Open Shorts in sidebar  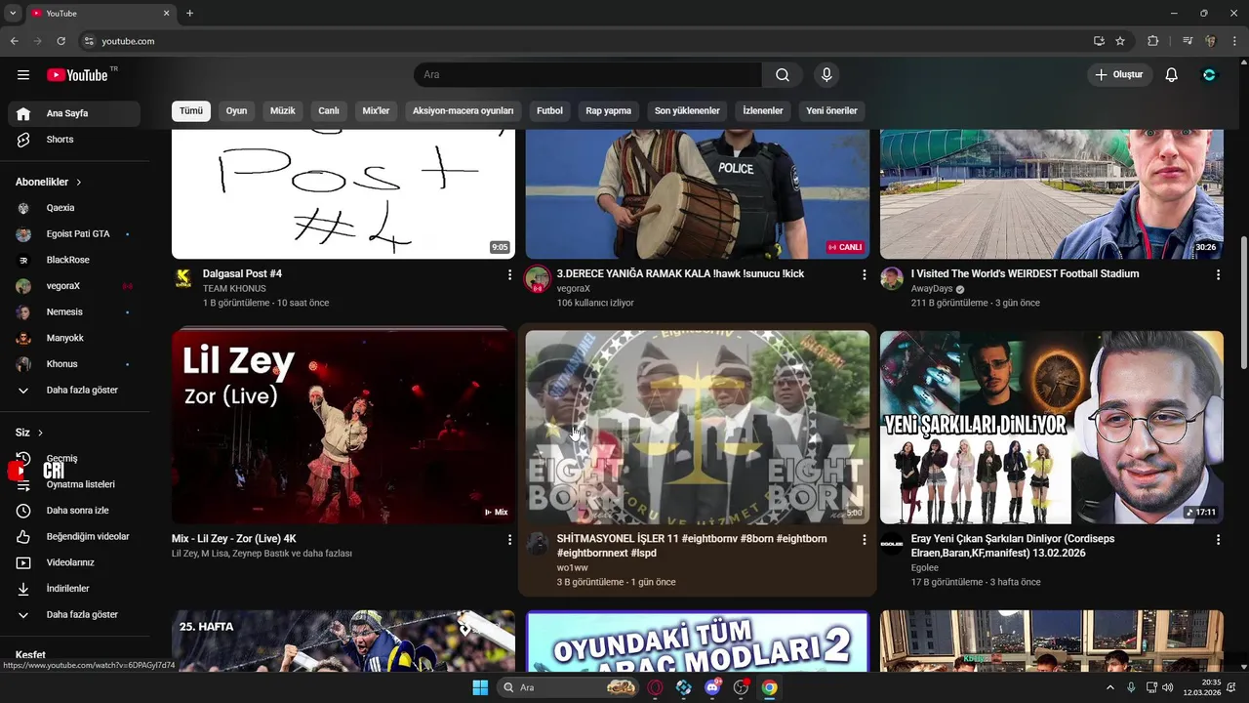pos(74,140)
